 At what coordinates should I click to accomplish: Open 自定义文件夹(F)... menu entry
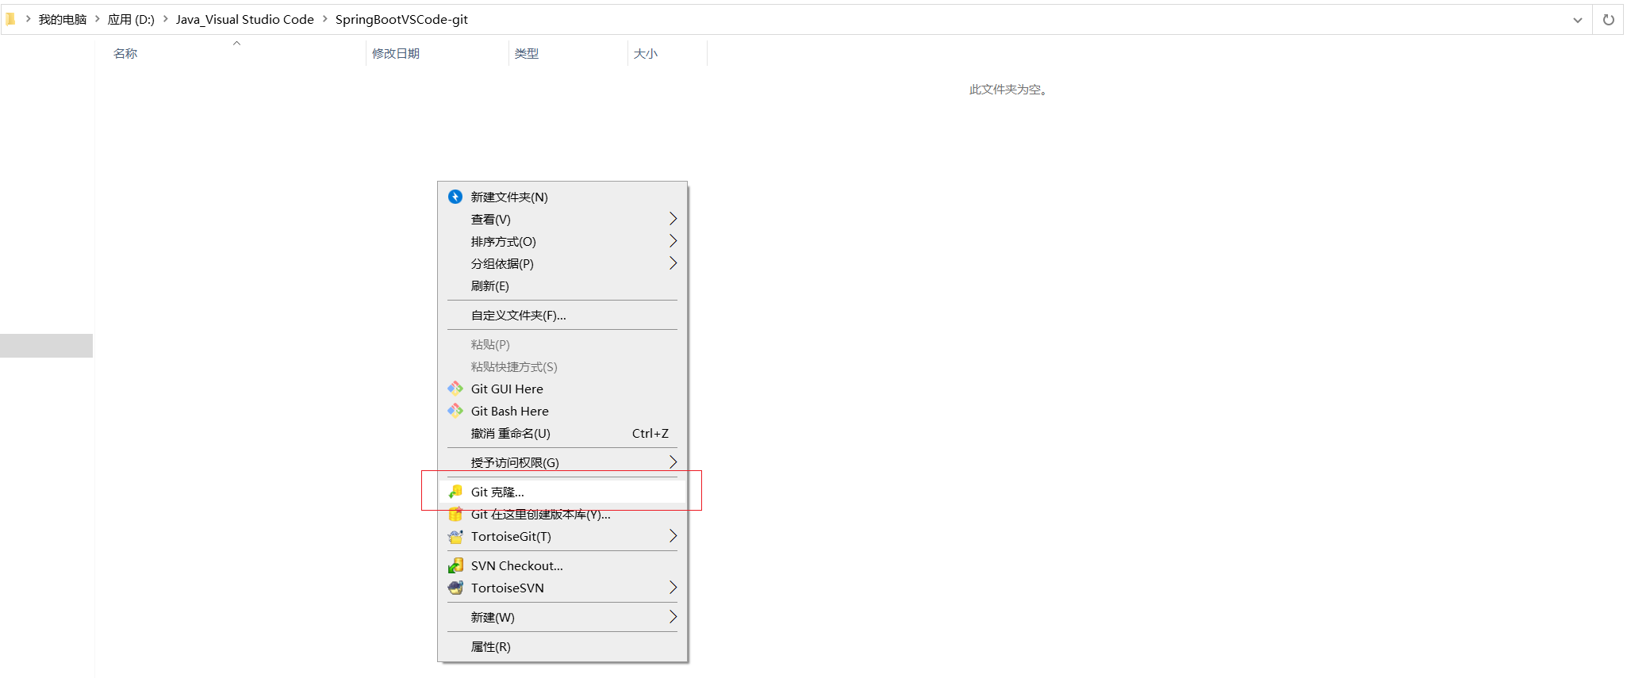(x=562, y=315)
